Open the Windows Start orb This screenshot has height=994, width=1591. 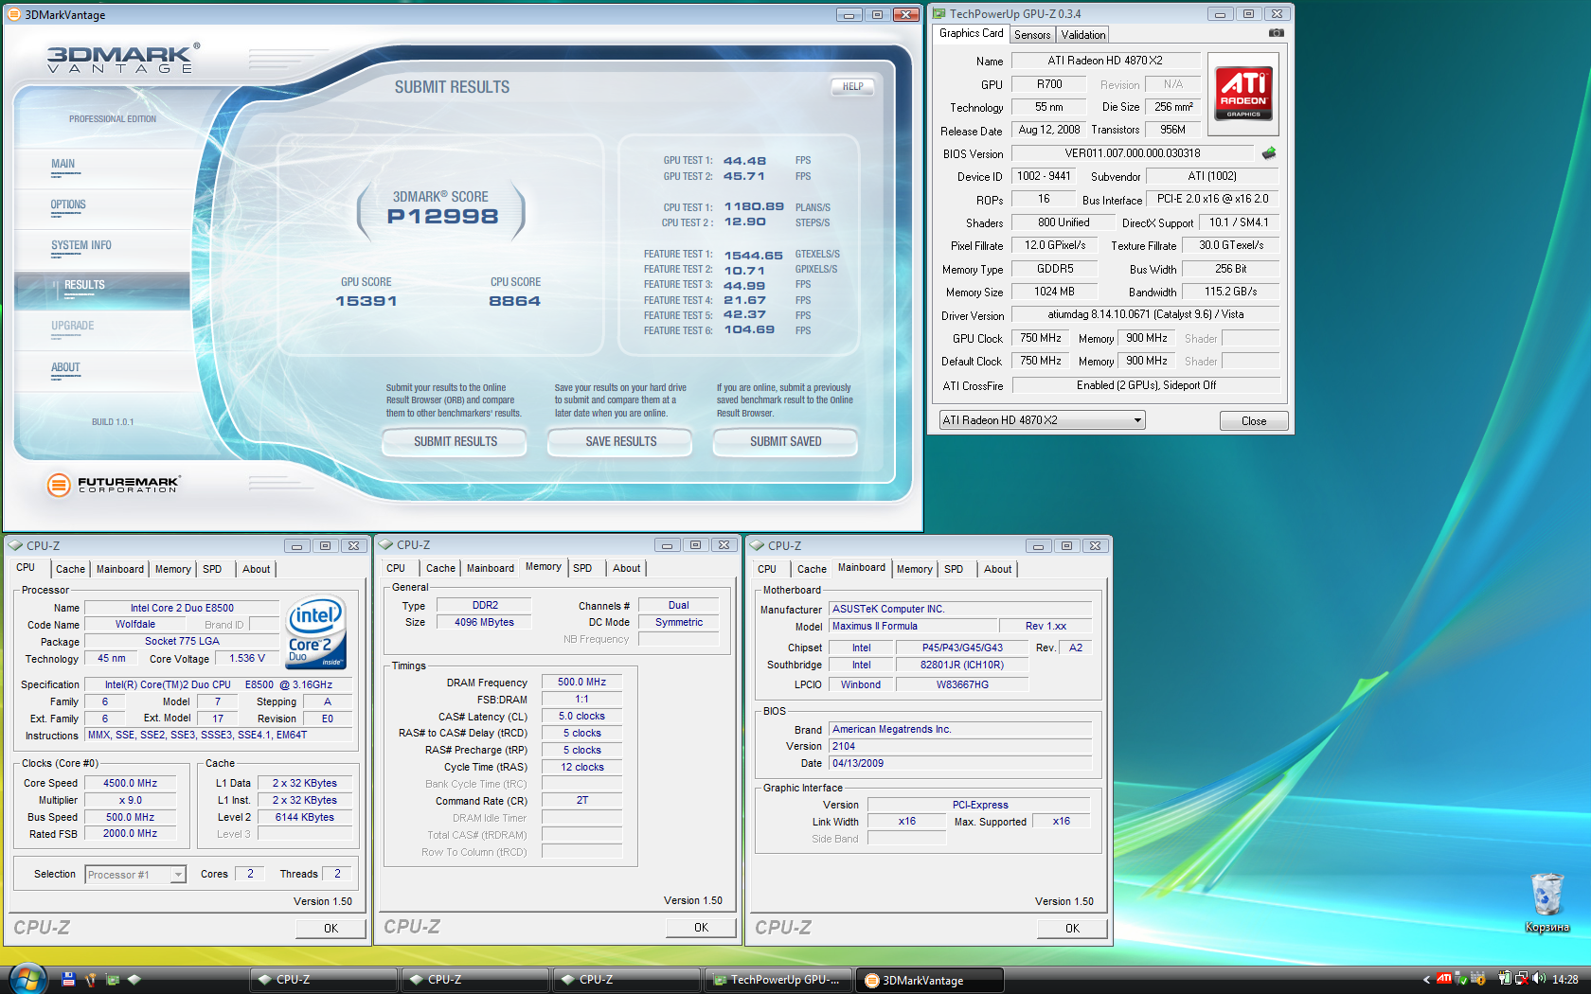tap(27, 979)
